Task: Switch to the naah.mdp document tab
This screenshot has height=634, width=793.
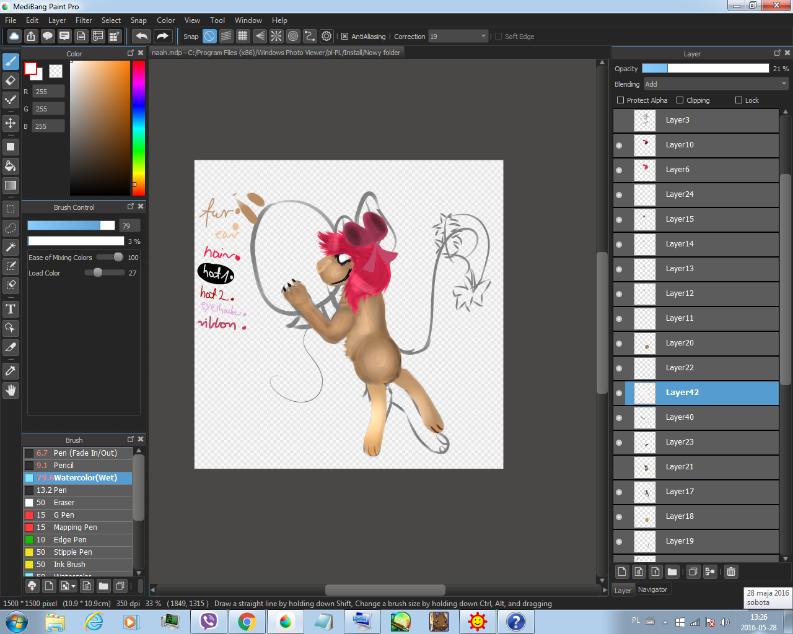Action: pos(276,53)
